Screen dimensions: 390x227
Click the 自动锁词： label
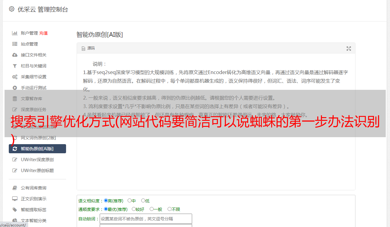tap(89, 219)
